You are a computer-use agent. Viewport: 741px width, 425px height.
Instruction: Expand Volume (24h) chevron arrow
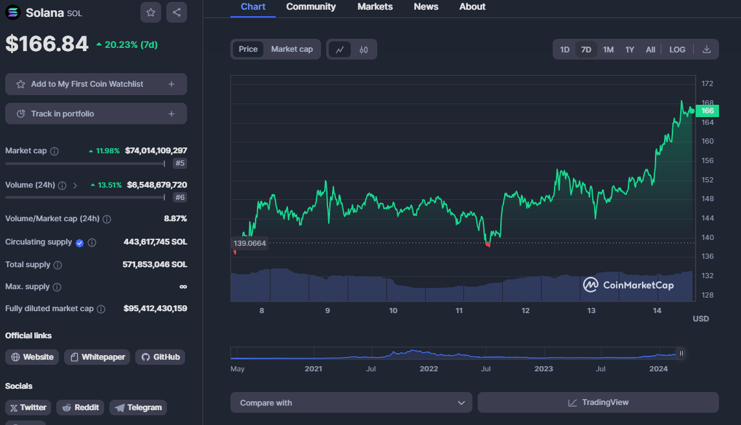tap(75, 186)
